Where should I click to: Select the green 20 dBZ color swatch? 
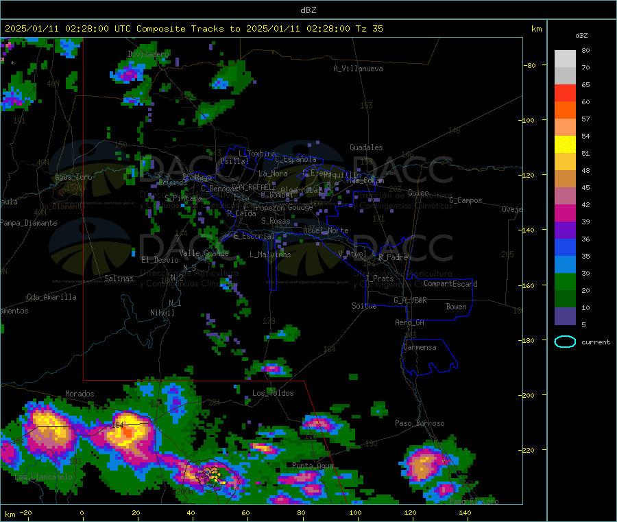[x=565, y=281]
